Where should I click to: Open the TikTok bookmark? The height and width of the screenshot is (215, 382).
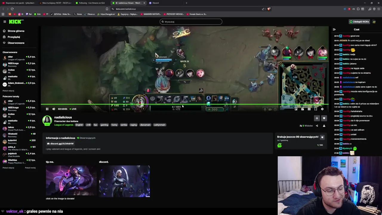(x=61, y=14)
